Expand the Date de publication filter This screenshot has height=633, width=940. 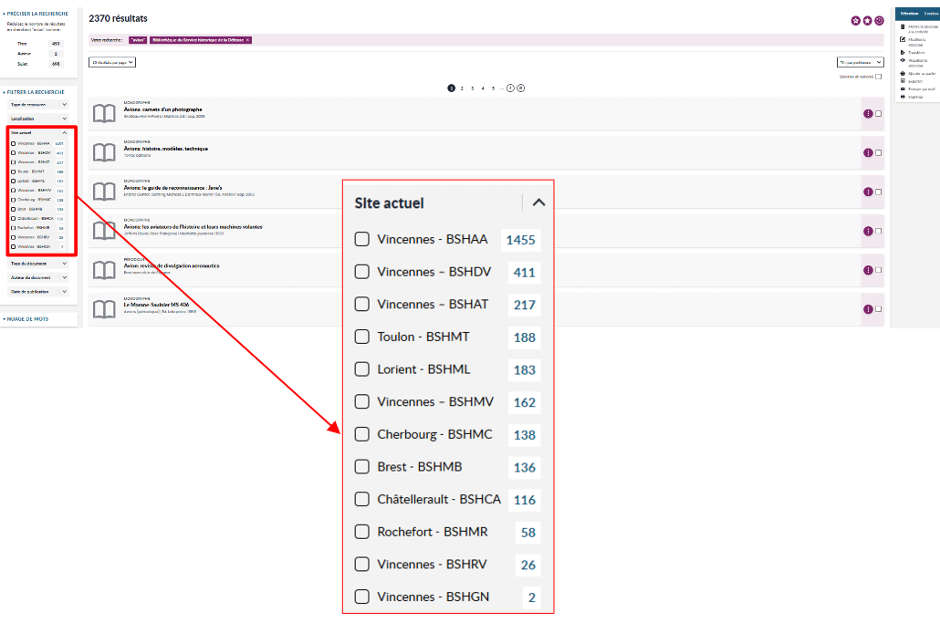pos(39,292)
